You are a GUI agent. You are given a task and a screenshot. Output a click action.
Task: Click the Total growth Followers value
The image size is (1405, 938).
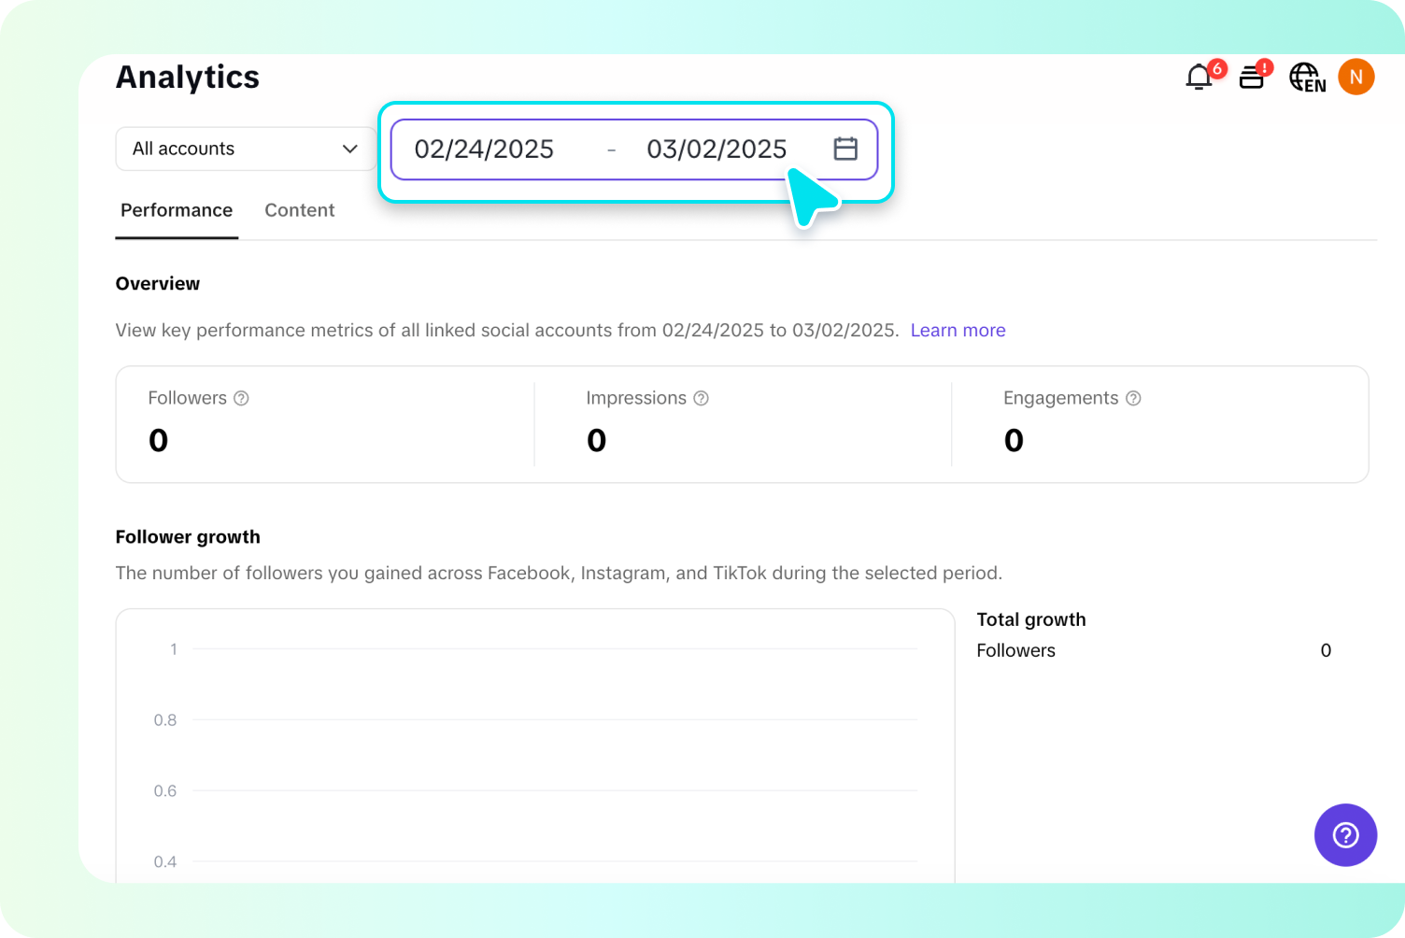pos(1326,650)
